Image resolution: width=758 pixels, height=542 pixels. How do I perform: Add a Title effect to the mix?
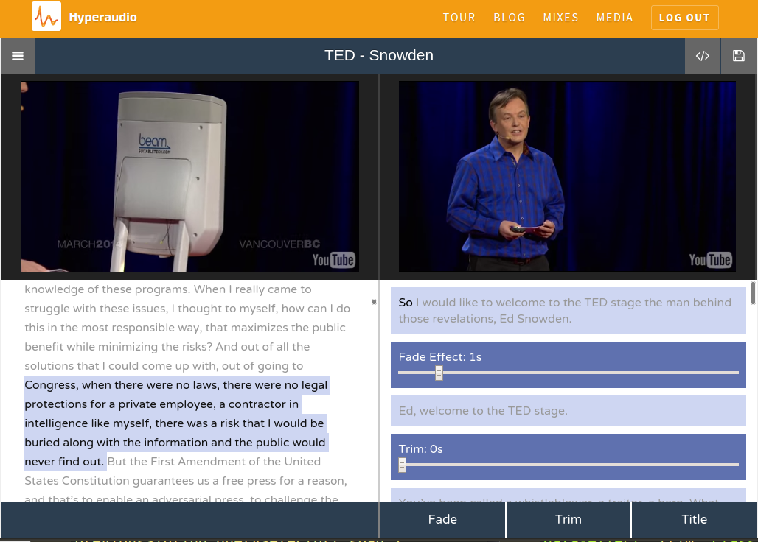pyautogui.click(x=694, y=519)
